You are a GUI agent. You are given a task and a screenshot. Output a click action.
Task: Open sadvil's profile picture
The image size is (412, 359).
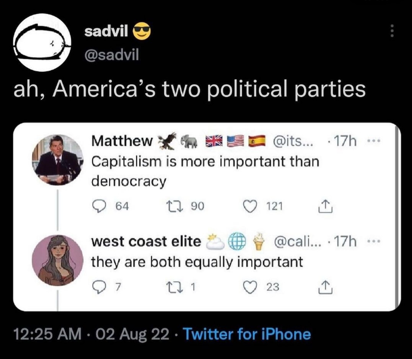(42, 43)
